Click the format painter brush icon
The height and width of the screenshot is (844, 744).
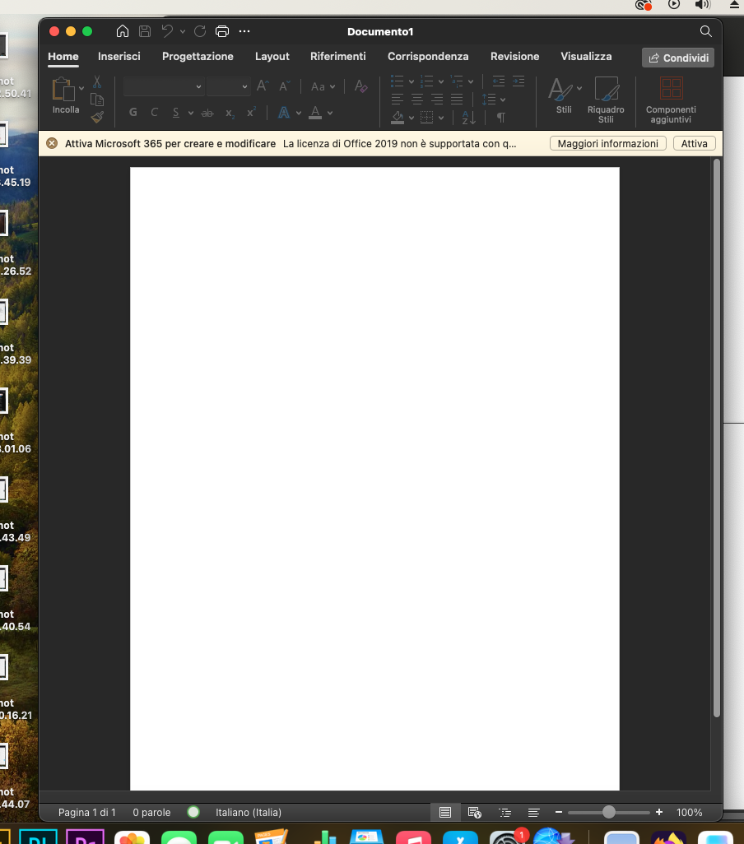[x=97, y=117]
